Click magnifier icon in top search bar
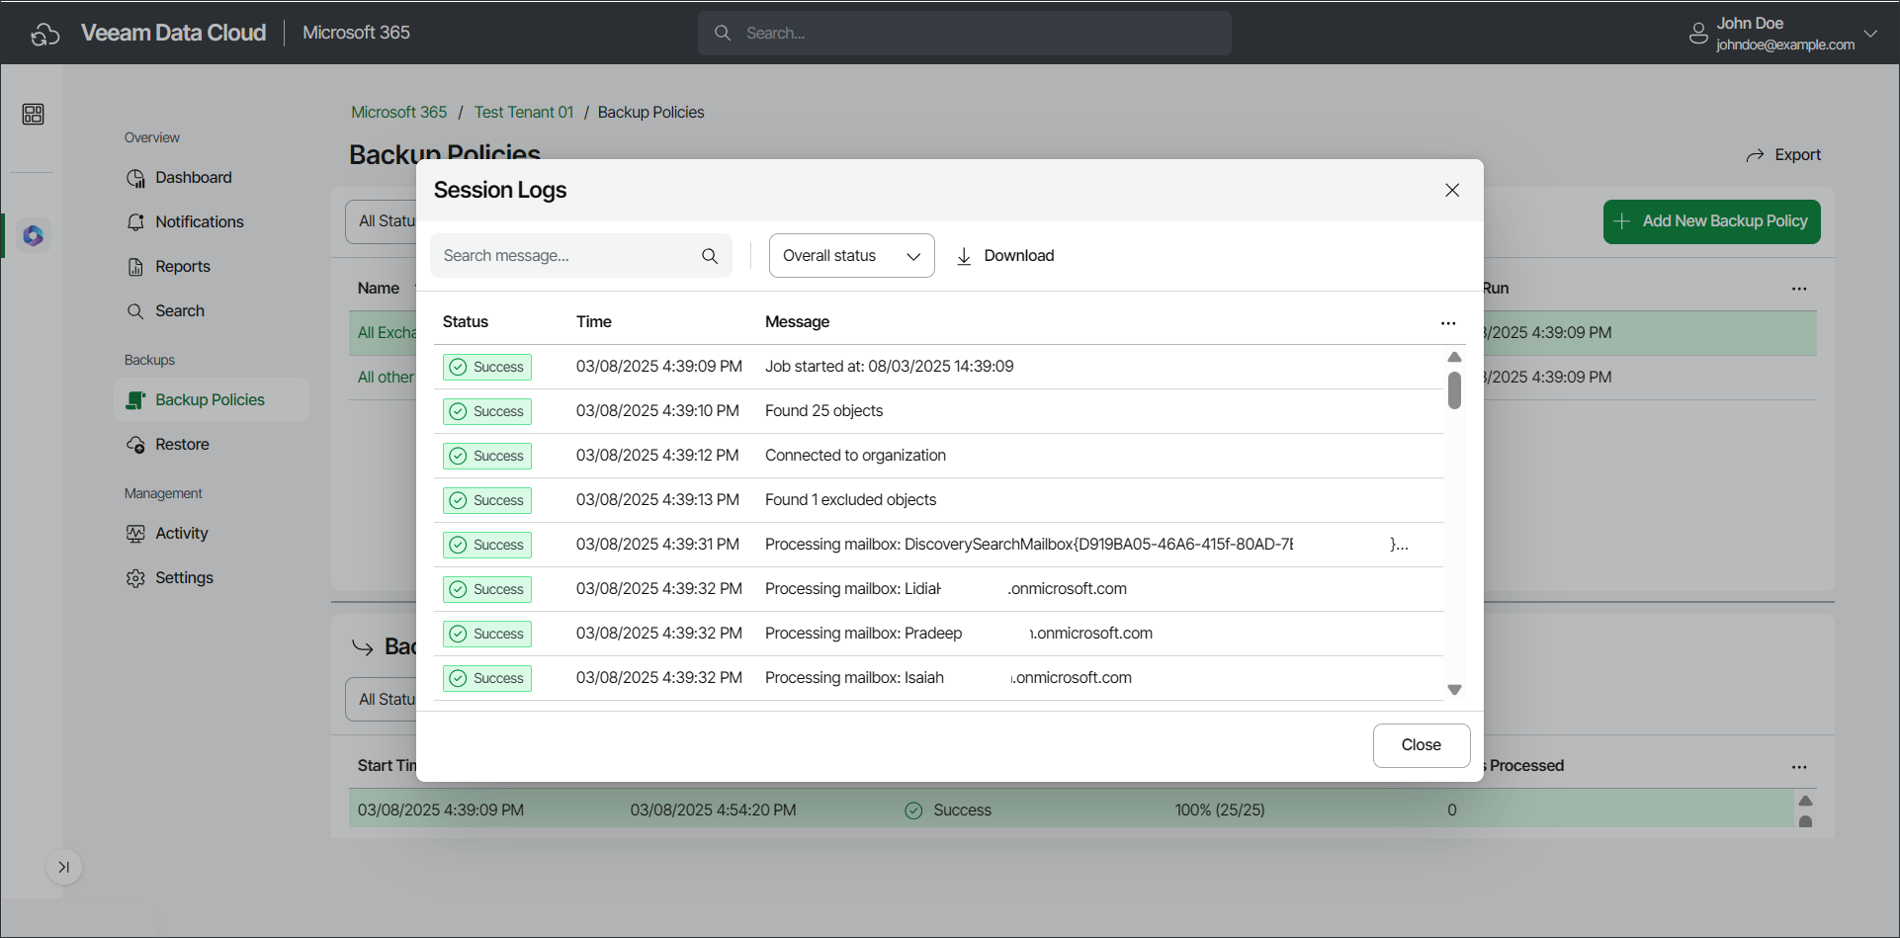The height and width of the screenshot is (938, 1900). [723, 34]
